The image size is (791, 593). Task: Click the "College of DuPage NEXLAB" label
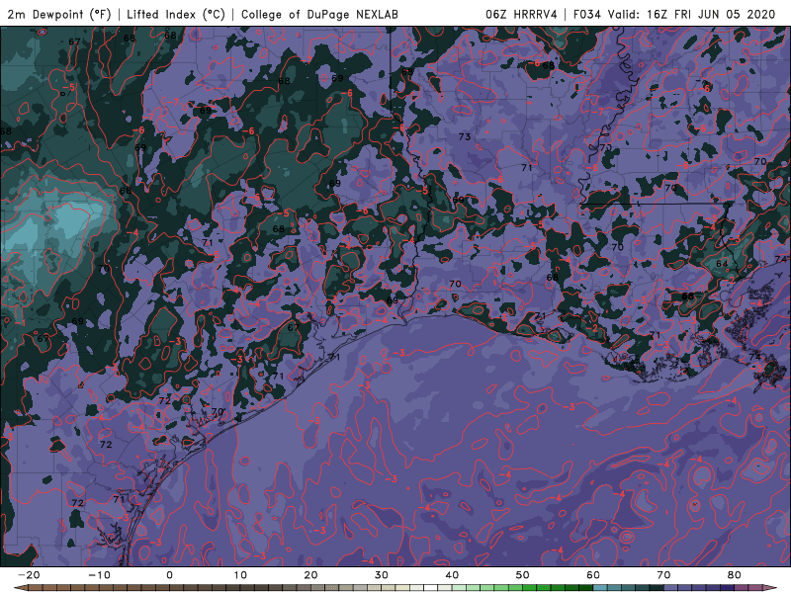pos(319,14)
